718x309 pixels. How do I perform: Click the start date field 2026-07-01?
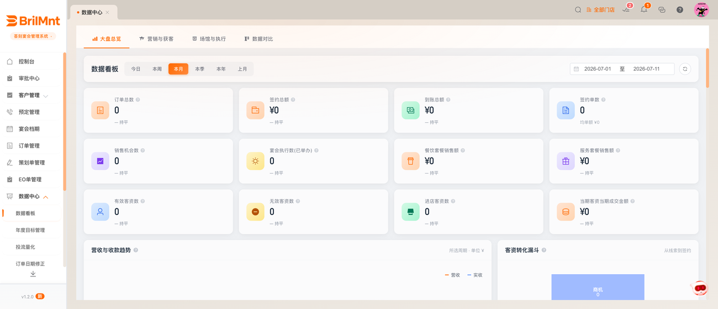point(598,69)
